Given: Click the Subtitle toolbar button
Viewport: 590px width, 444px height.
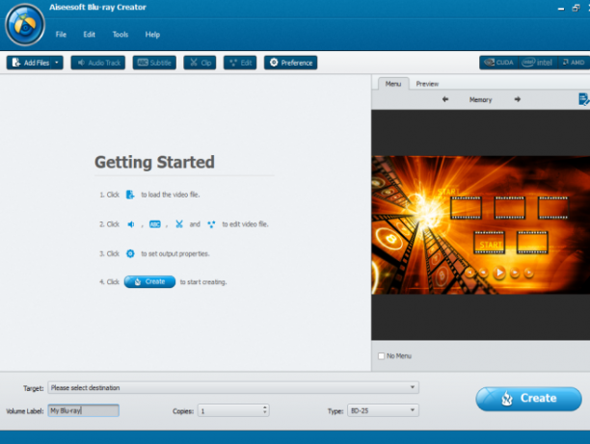Looking at the screenshot, I should click(x=154, y=63).
